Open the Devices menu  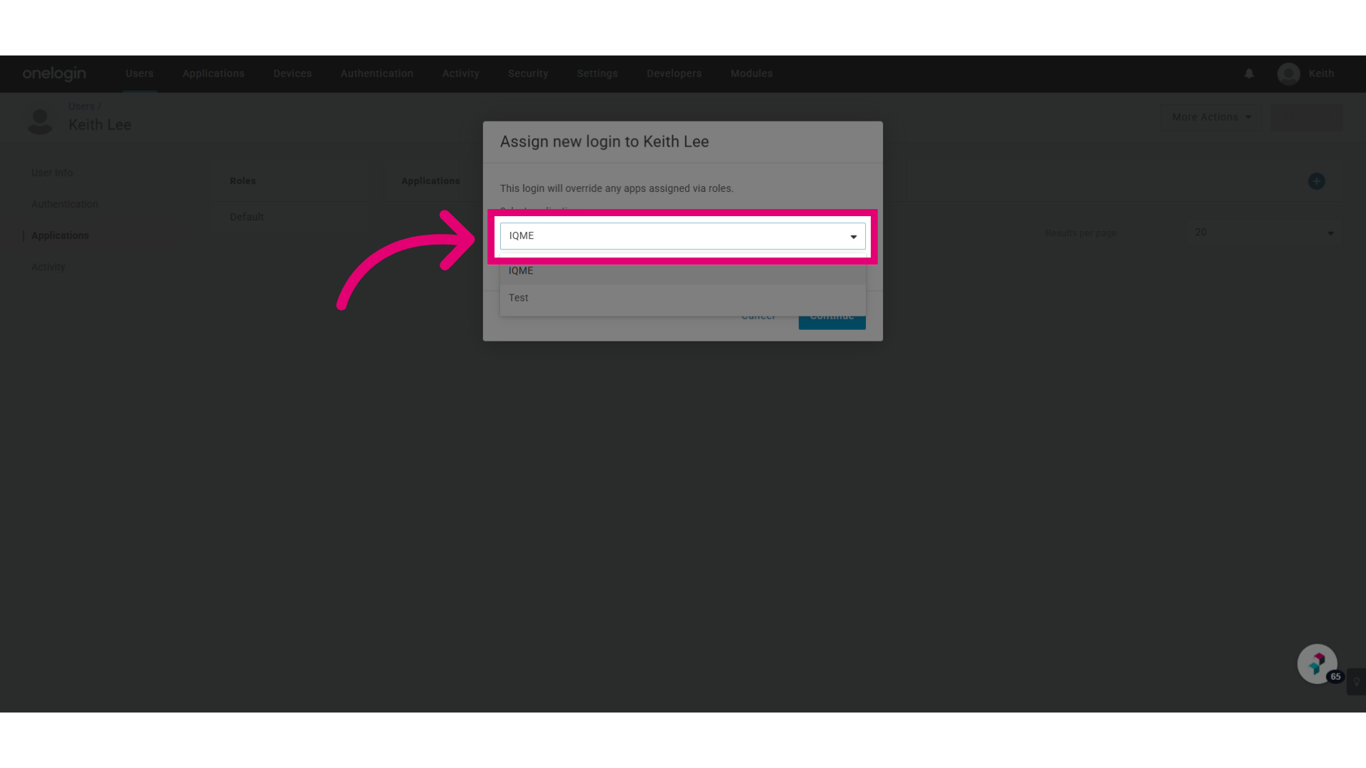pos(292,73)
